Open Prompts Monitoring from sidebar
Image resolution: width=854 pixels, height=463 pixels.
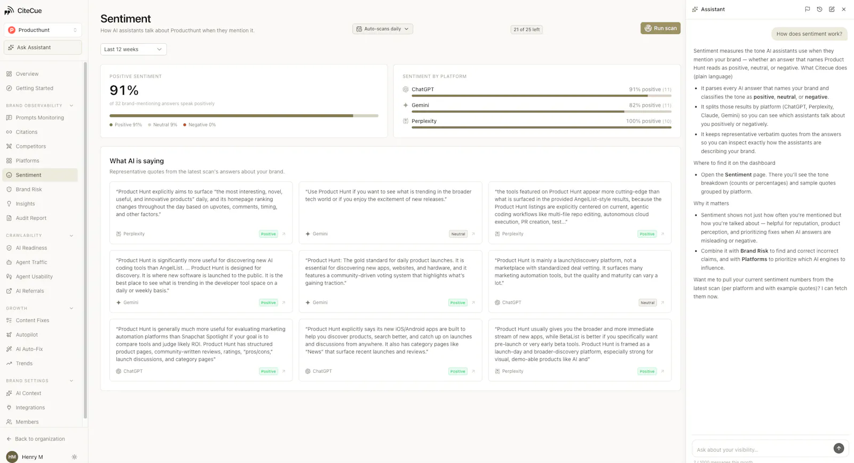tap(40, 118)
